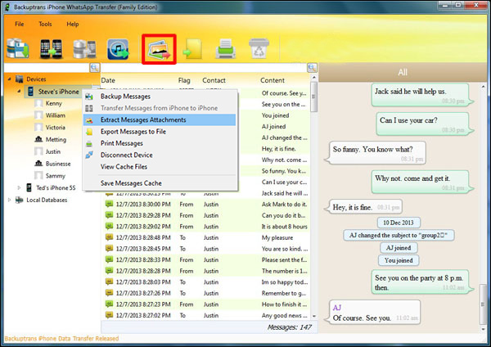Click the search icon above device tree
The image size is (491, 347).
tap(94, 67)
